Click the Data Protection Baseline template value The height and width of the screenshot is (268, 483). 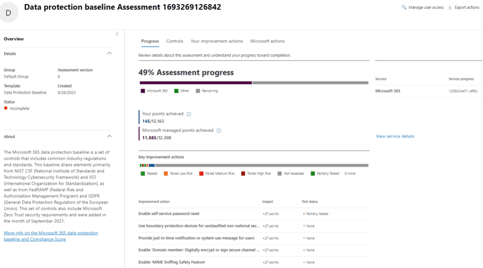point(25,92)
